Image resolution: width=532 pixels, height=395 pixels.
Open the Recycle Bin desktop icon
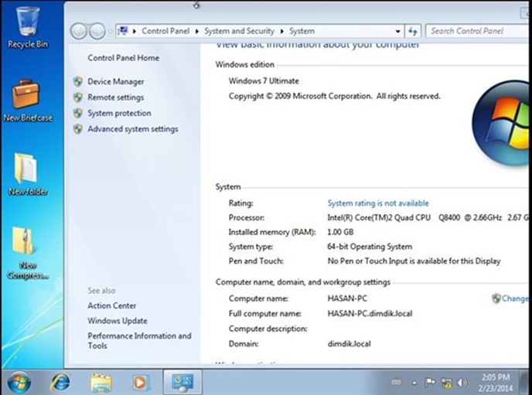pyautogui.click(x=28, y=28)
